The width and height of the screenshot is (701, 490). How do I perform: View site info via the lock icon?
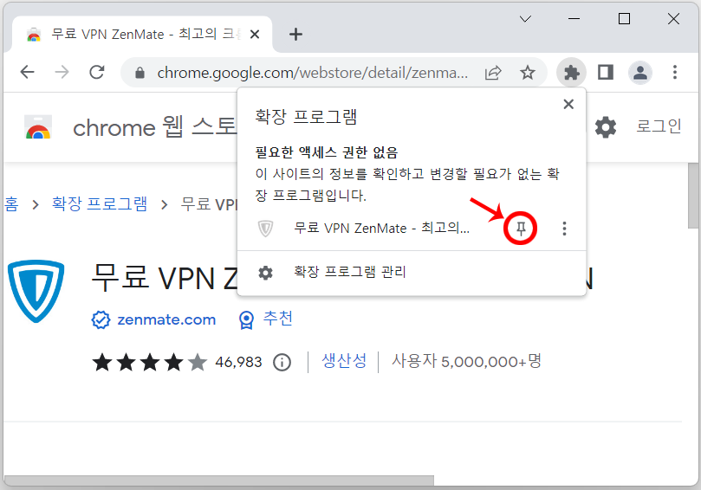pos(140,73)
